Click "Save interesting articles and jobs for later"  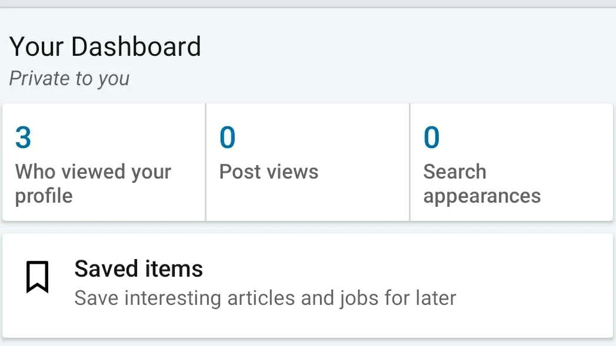(x=264, y=298)
